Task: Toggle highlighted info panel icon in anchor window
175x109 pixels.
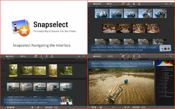Action: pos(166,56)
